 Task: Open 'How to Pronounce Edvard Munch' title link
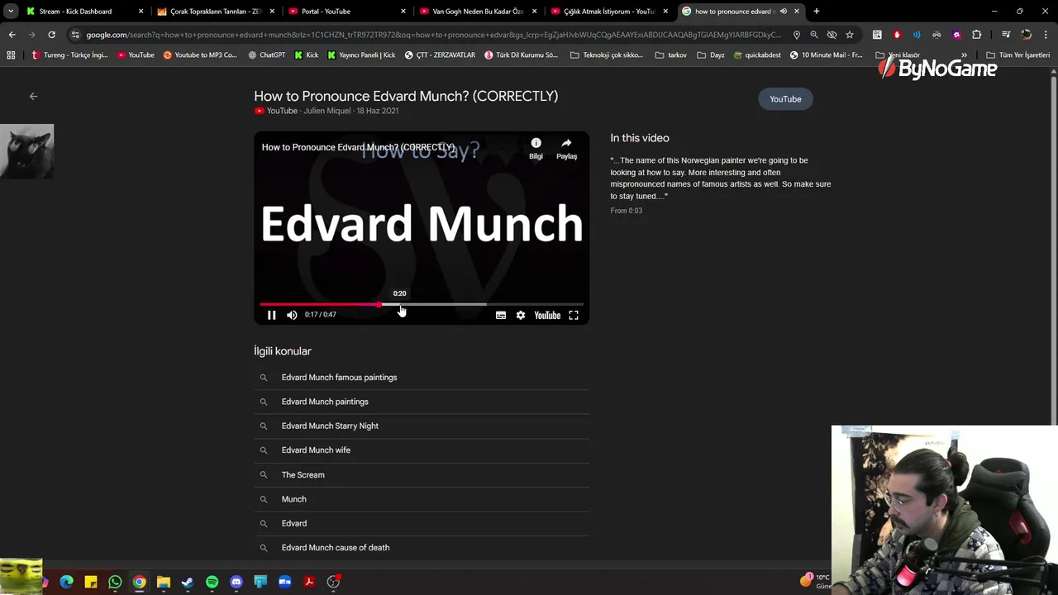point(406,96)
